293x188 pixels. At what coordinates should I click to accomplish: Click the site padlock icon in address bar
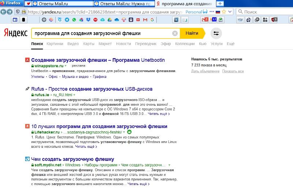click(x=24, y=12)
